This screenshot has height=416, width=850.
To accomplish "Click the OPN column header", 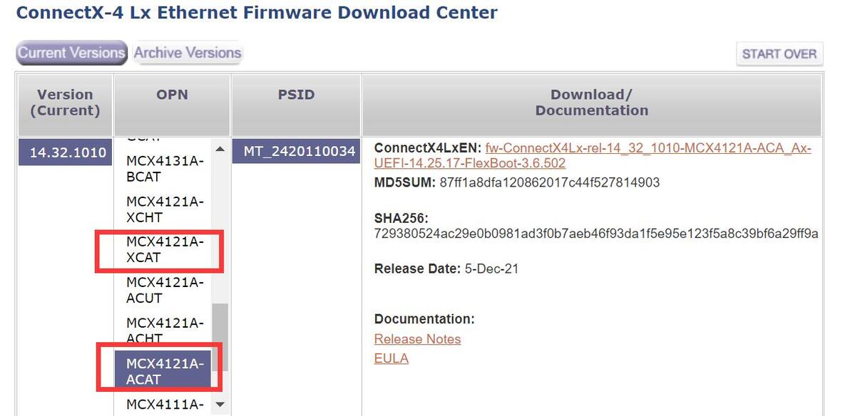I will click(172, 95).
